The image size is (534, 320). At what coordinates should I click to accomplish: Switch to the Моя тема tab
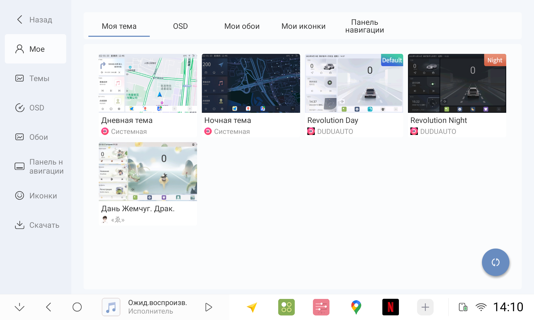pos(119,26)
